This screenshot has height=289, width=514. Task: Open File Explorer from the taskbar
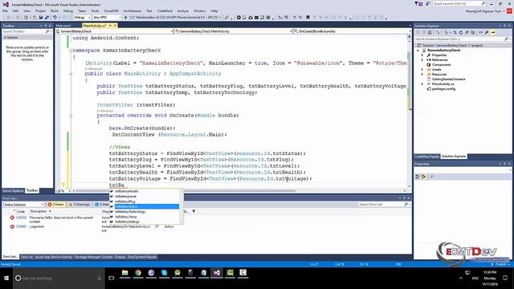click(x=125, y=273)
